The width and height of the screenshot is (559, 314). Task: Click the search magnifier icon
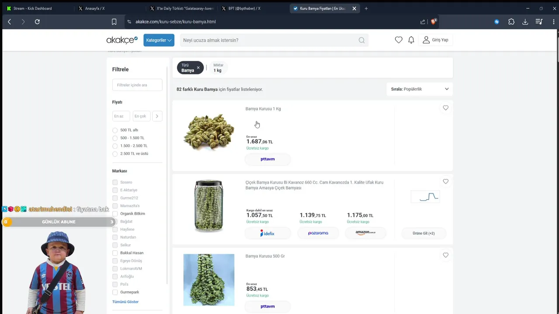point(362,40)
